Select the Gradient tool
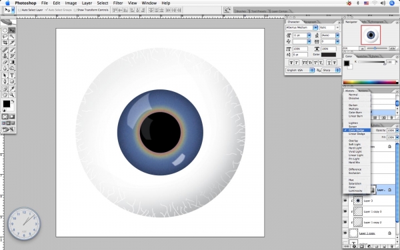The image size is (400, 250). pyautogui.click(x=12, y=62)
